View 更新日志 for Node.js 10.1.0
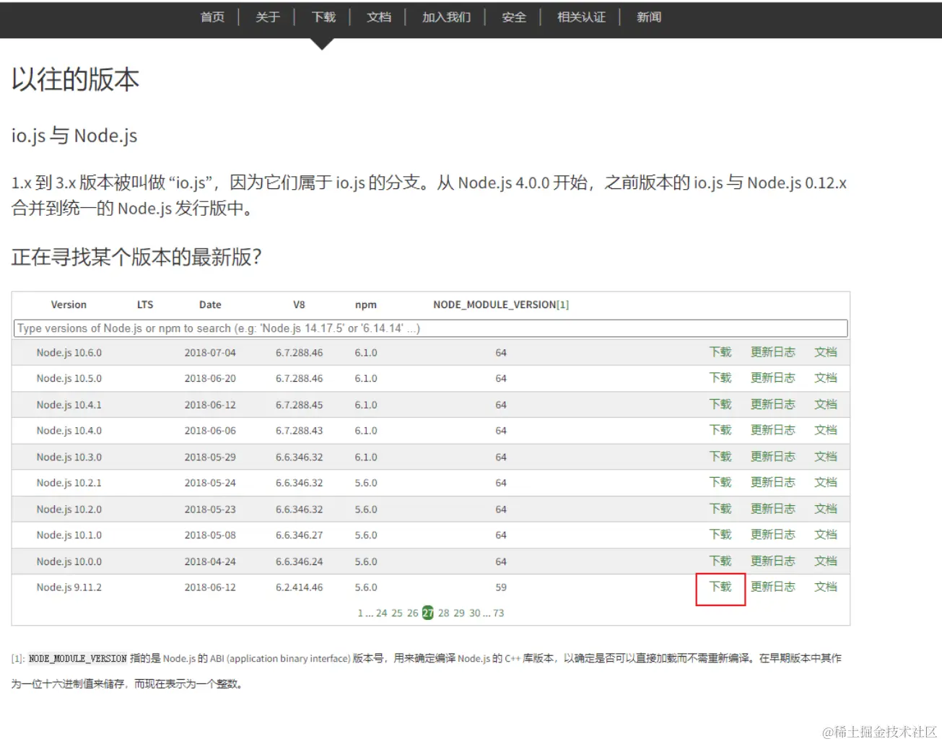Image resolution: width=942 pixels, height=744 pixels. 772,535
